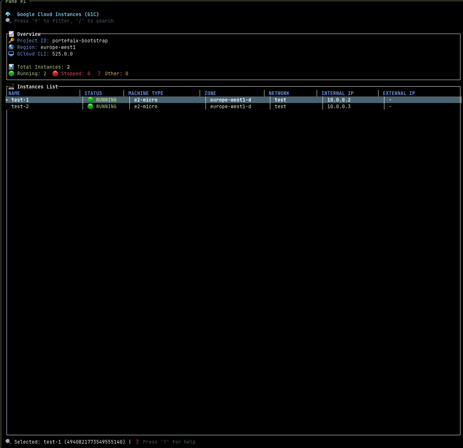Click the clipboard icon on the Overview panel
Viewport: 463px width, 448px height.
pos(11,34)
